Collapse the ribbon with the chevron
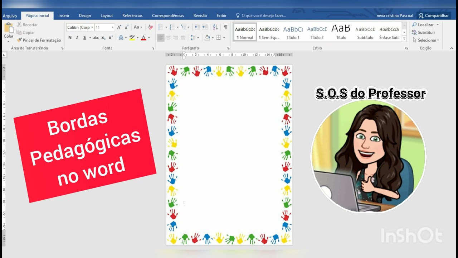Viewport: 458px width, 258px height. click(x=451, y=48)
